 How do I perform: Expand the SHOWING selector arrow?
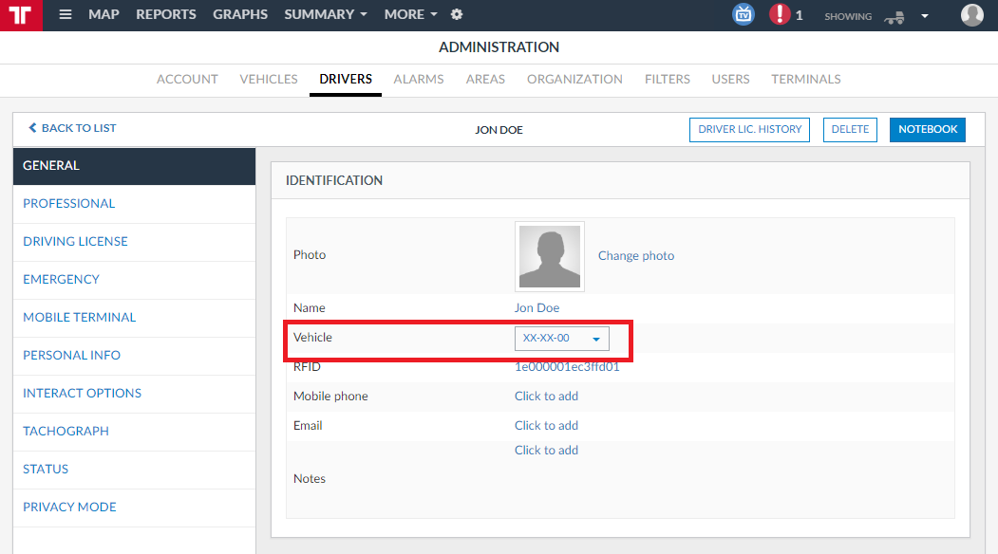tap(925, 16)
